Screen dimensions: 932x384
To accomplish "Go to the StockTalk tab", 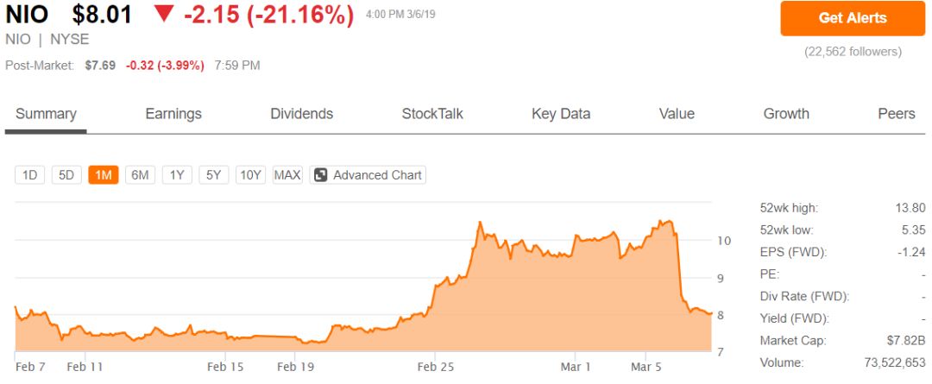I will pos(432,114).
